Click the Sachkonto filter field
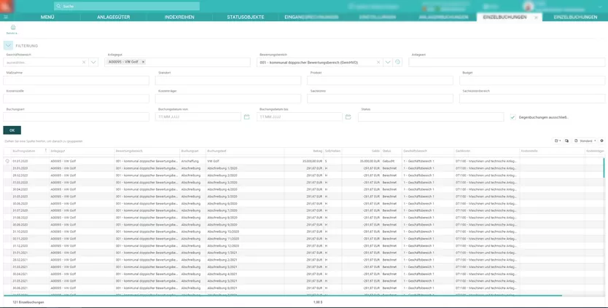 pyautogui.click(x=380, y=98)
